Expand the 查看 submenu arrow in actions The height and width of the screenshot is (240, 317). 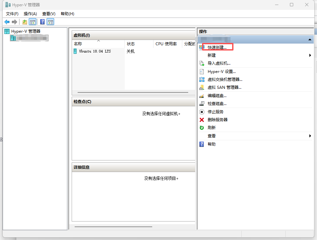pos(310,136)
